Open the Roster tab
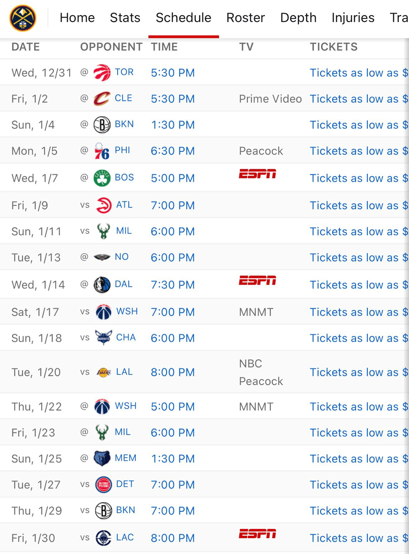 245,18
